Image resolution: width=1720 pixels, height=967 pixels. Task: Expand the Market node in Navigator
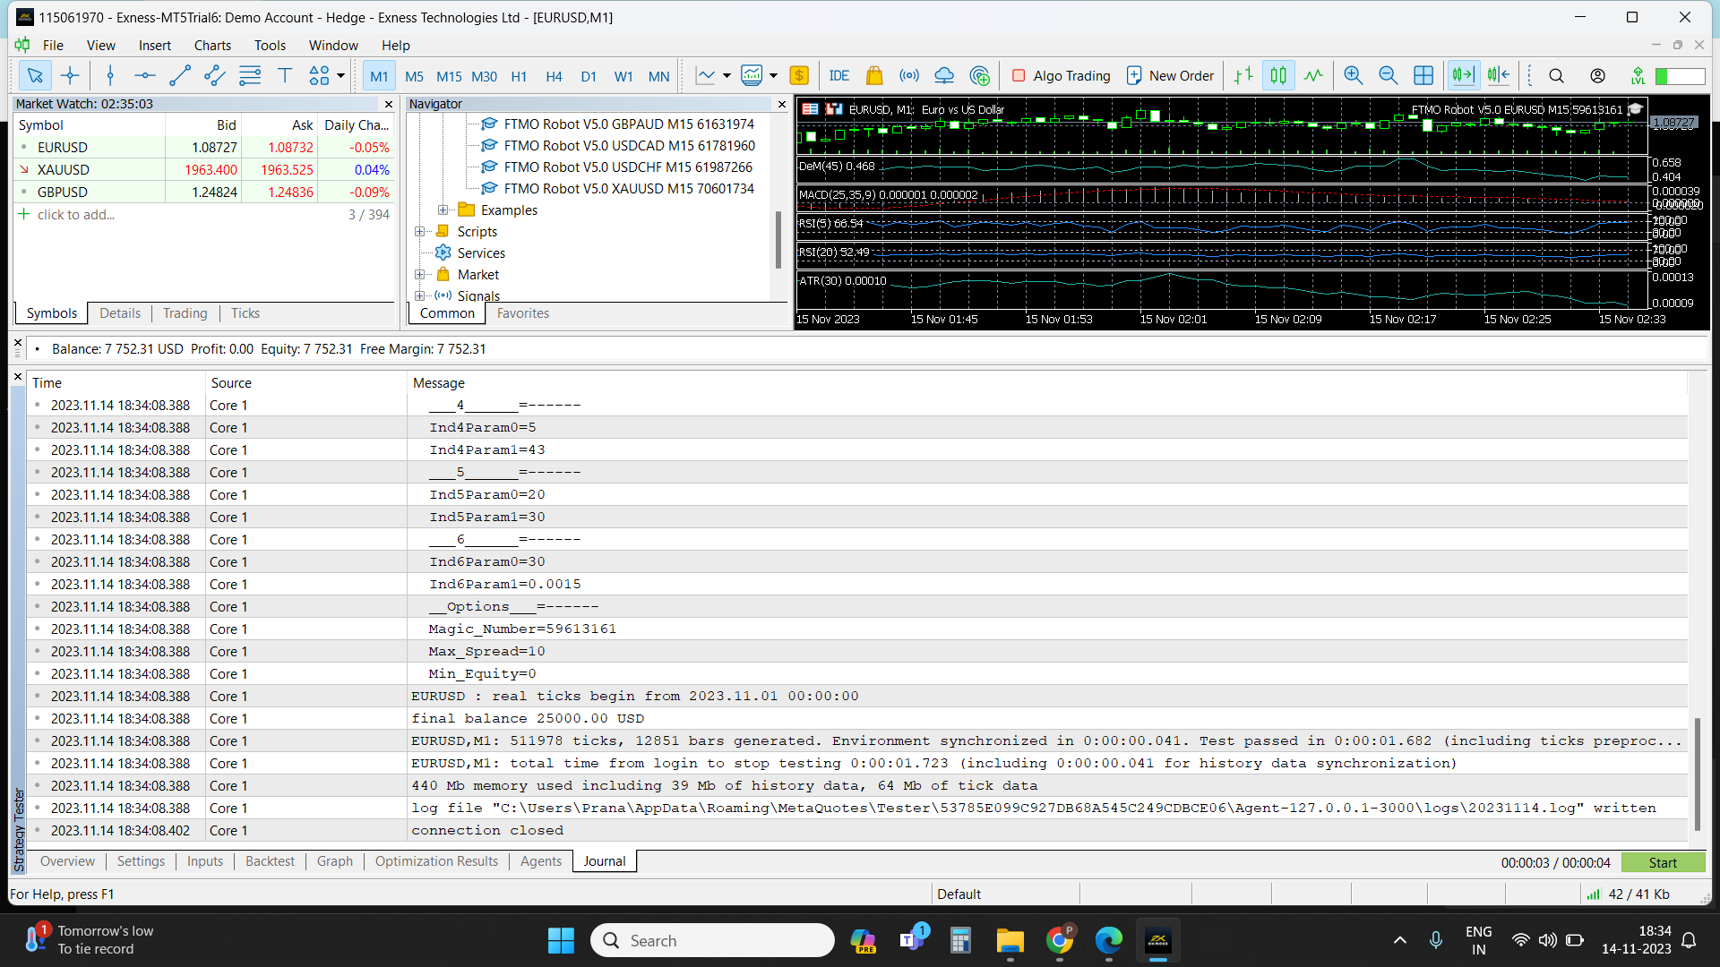[419, 275]
